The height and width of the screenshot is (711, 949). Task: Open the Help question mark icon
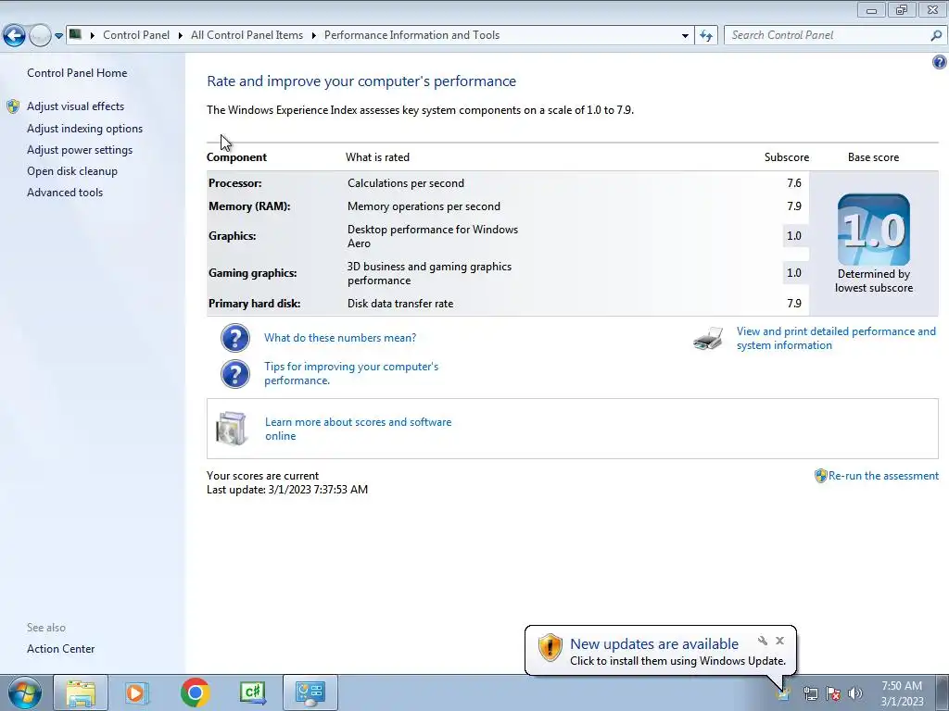click(x=940, y=62)
